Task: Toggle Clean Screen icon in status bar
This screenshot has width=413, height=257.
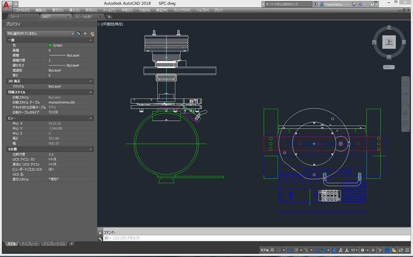Action: pyautogui.click(x=401, y=250)
